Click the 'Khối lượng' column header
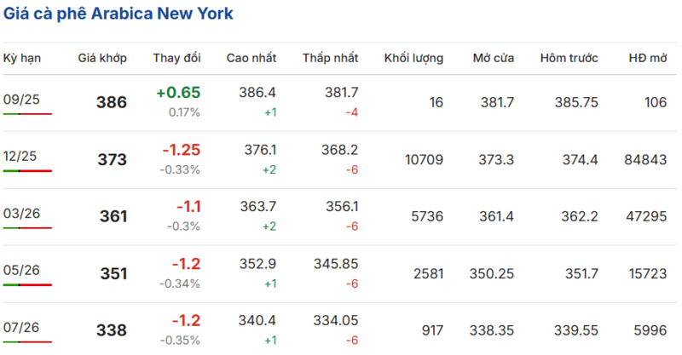 point(413,59)
